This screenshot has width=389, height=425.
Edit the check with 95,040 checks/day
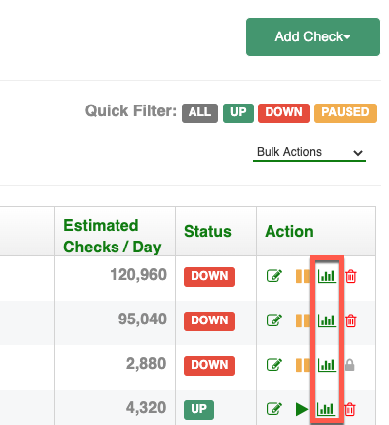(x=274, y=320)
